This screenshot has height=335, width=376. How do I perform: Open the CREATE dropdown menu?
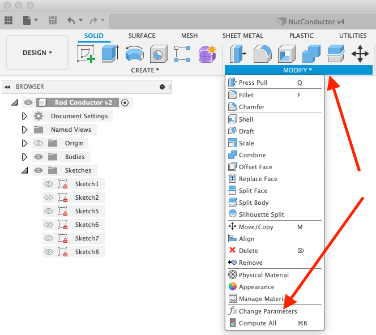[x=145, y=70]
